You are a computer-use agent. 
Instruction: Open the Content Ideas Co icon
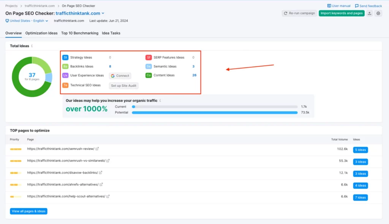pos(148,75)
